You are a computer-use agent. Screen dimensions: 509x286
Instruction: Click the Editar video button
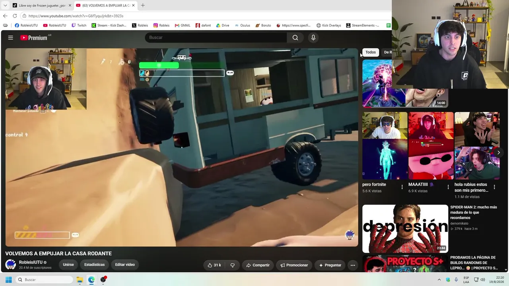(x=125, y=265)
